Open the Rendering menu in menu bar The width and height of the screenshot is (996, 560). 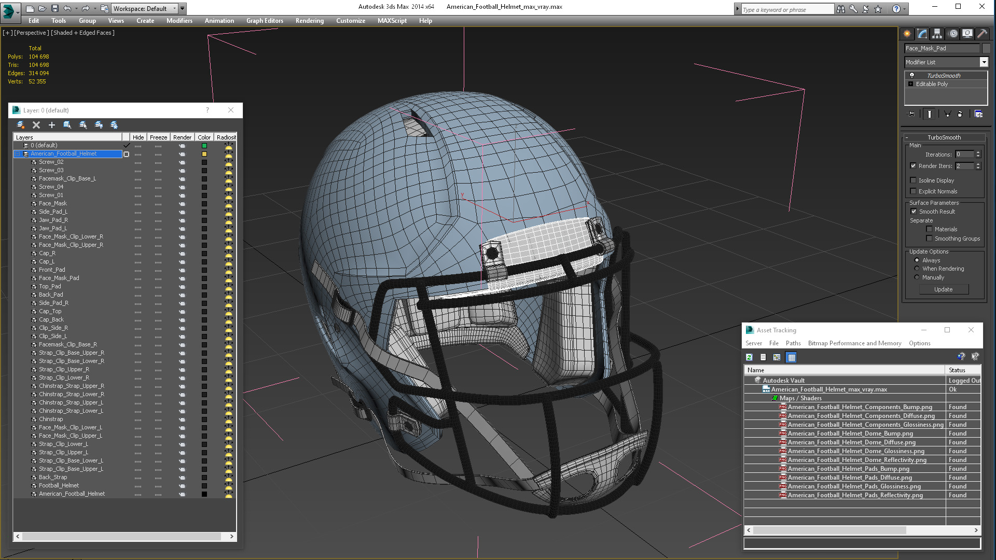click(309, 21)
